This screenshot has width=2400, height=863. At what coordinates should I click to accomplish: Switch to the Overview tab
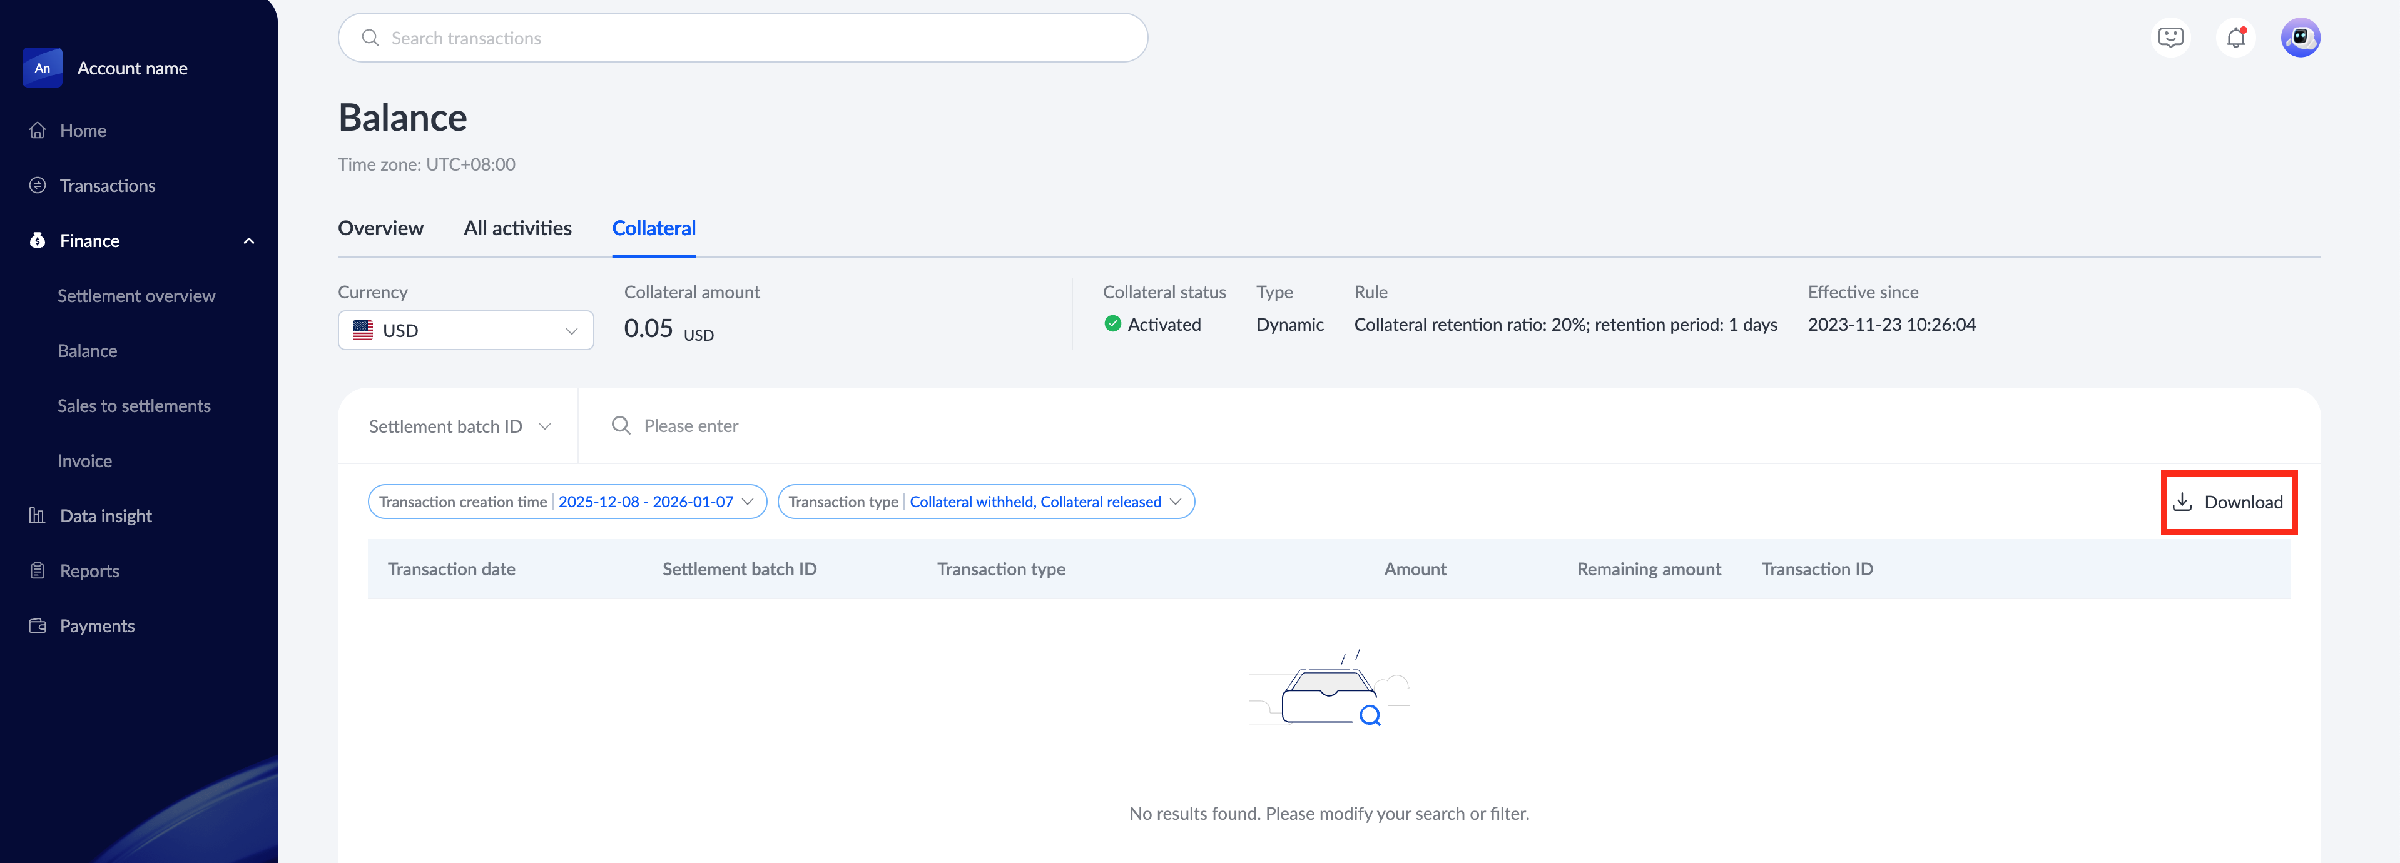point(380,228)
